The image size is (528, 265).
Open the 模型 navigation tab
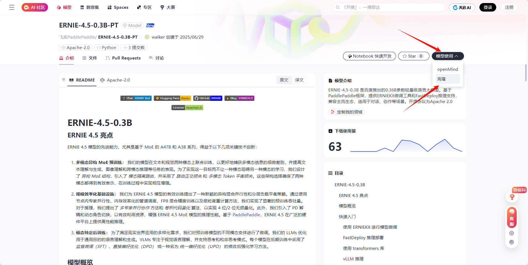64,7
